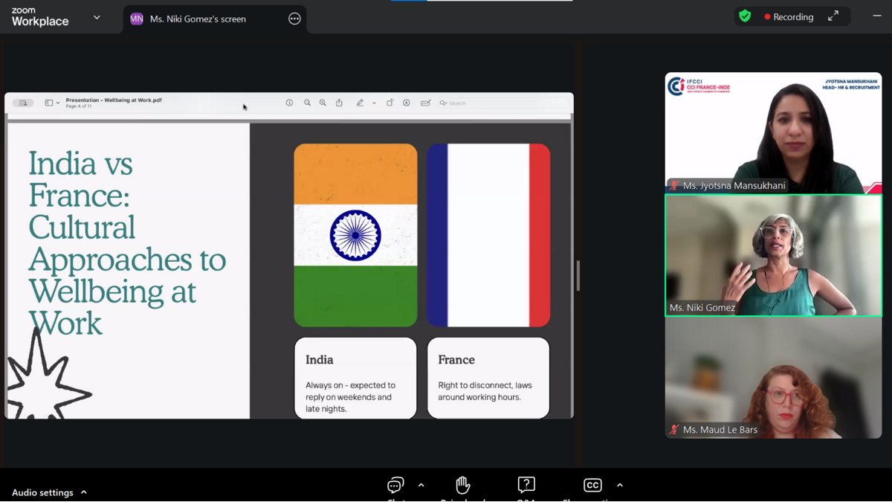
Task: Click the Audio settings label
Action: click(42, 492)
